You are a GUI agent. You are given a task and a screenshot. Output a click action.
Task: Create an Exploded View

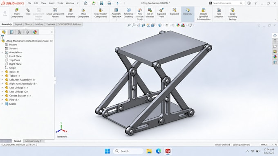point(161,13)
